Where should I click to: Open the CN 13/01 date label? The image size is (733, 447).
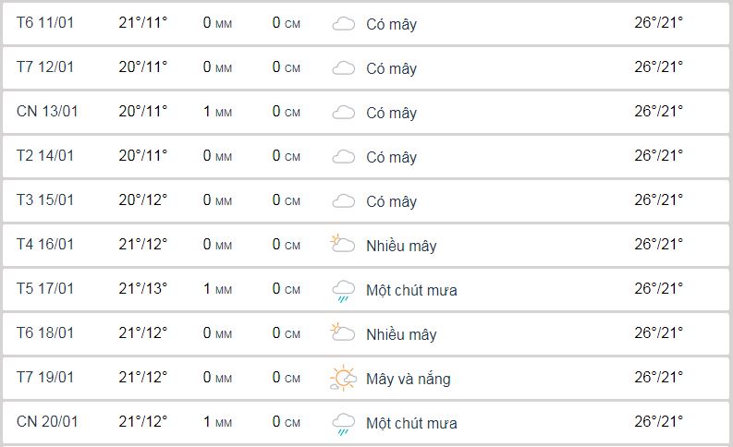pyautogui.click(x=47, y=111)
